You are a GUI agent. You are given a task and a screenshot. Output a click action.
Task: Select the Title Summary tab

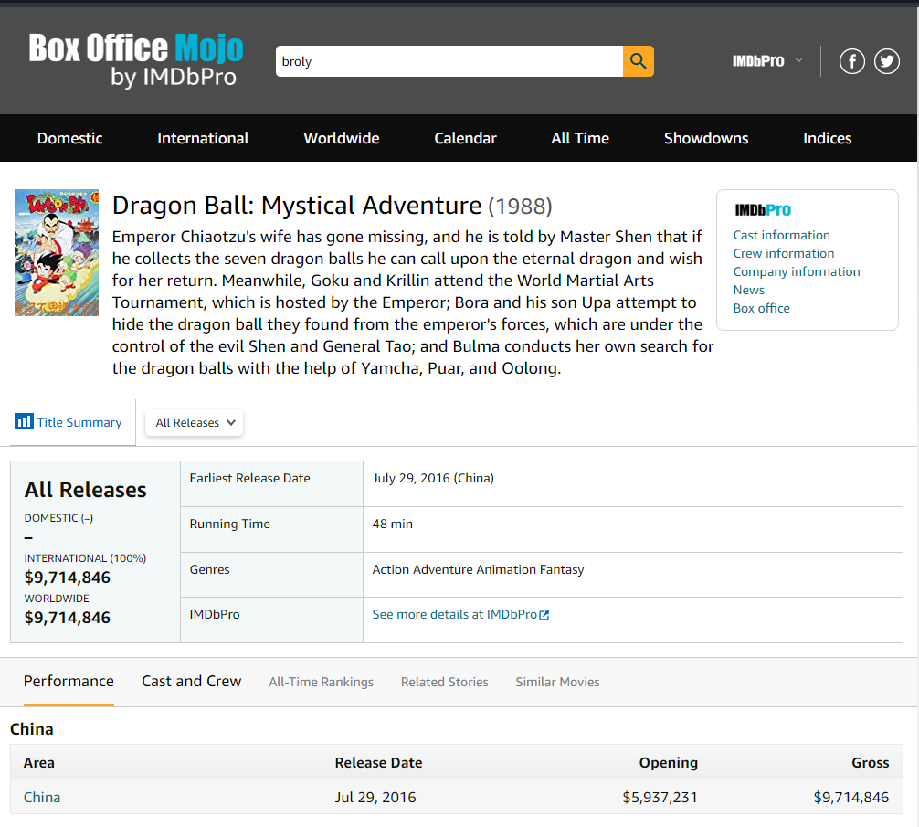tap(73, 422)
